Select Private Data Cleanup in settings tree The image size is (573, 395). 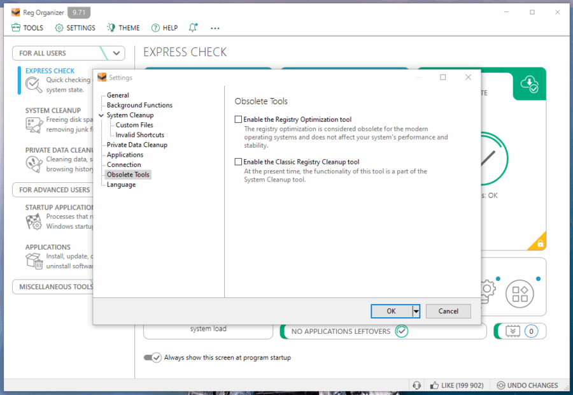pos(137,145)
